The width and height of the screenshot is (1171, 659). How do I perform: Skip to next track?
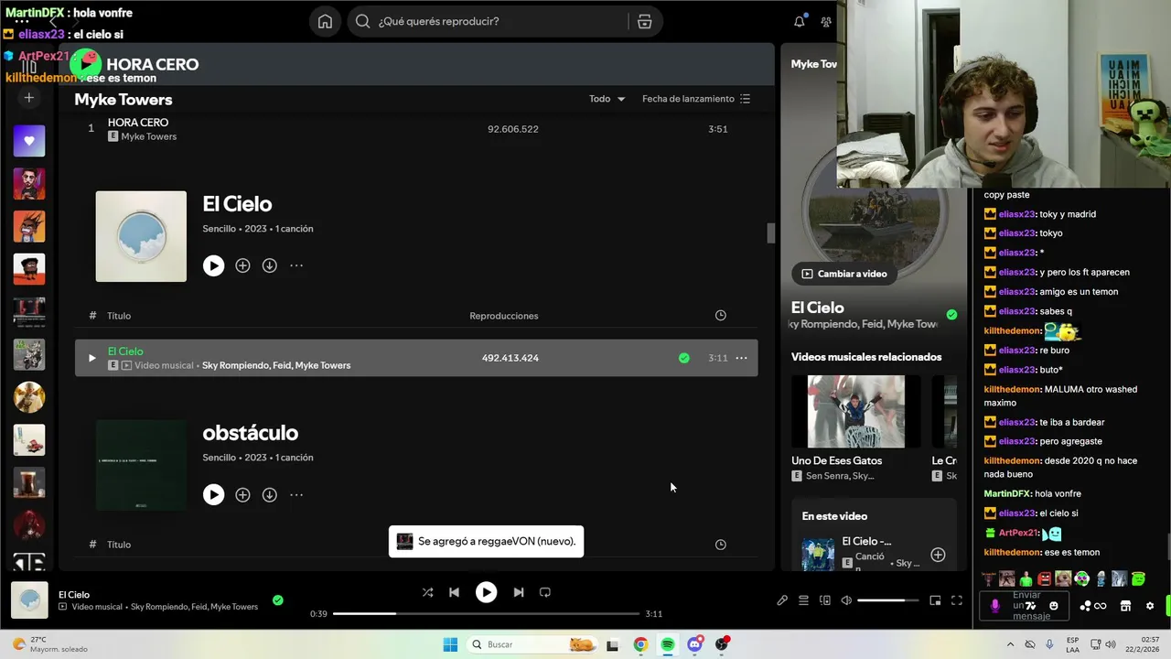(518, 592)
